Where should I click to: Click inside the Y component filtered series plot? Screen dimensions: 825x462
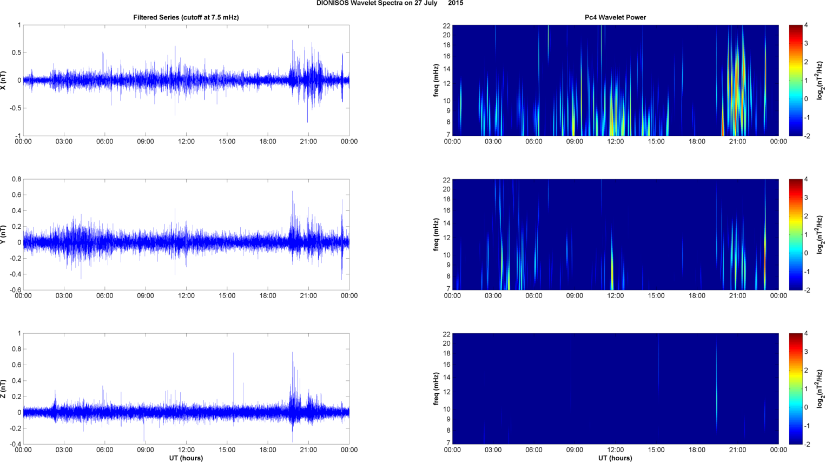[186, 234]
